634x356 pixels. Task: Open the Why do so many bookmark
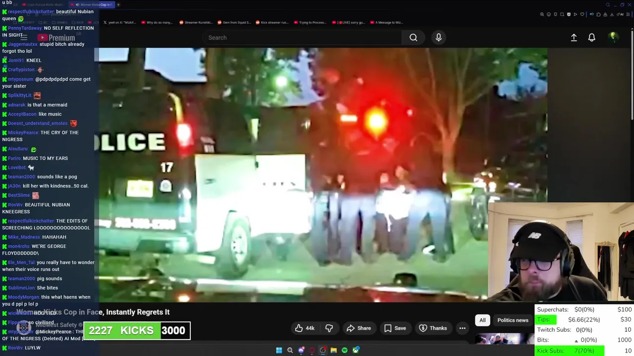157,22
